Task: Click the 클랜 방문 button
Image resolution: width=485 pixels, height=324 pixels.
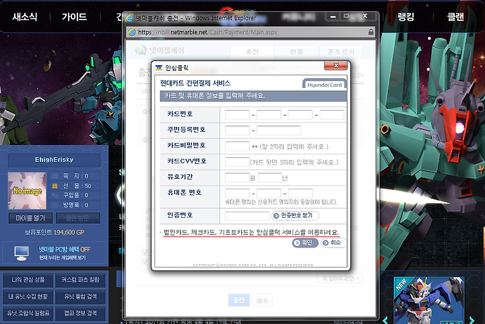Action: click(77, 218)
